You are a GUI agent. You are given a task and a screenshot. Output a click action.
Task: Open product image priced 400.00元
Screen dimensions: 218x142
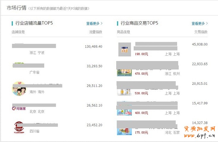click(124, 111)
